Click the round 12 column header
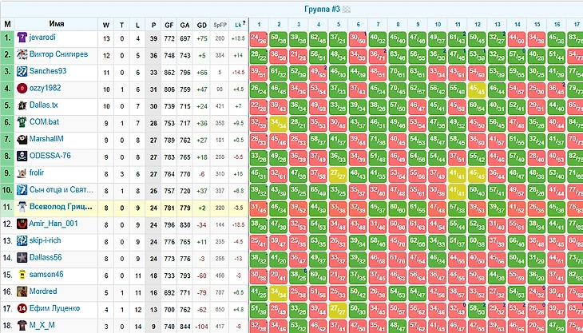Image resolution: width=583 pixels, height=333 pixels. [478, 25]
